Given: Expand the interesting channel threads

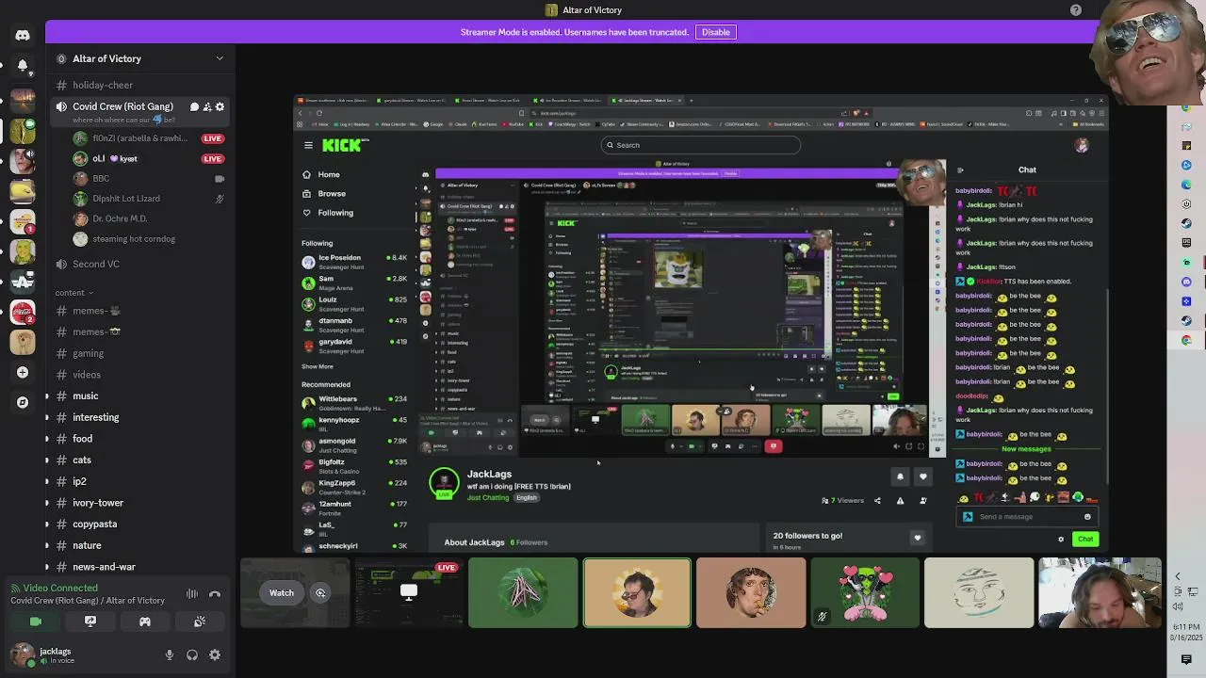Looking at the screenshot, I should coord(47,417).
